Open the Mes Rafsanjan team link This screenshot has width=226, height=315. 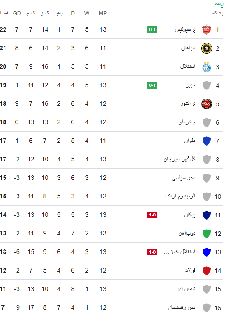pyautogui.click(x=182, y=308)
